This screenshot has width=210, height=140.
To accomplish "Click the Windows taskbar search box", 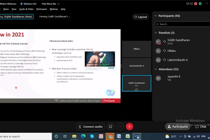I will pos(26,136).
